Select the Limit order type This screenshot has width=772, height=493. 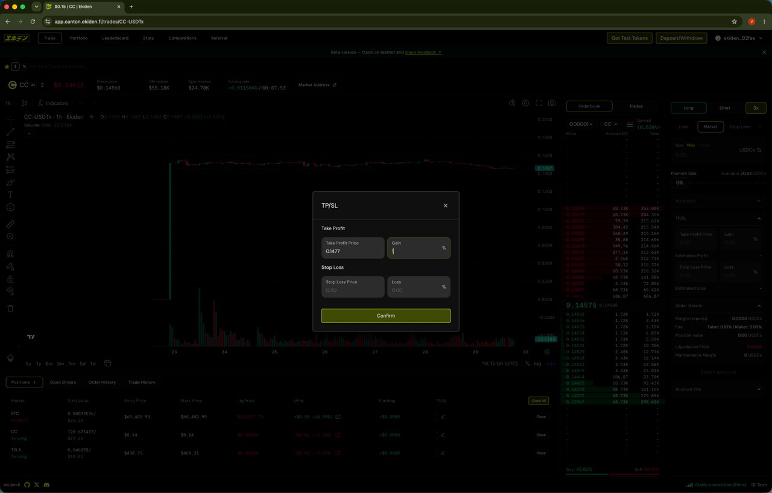pos(683,127)
